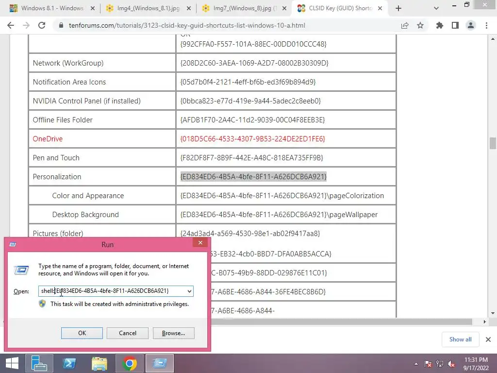
Task: Reload the tenforums page
Action: click(42, 25)
